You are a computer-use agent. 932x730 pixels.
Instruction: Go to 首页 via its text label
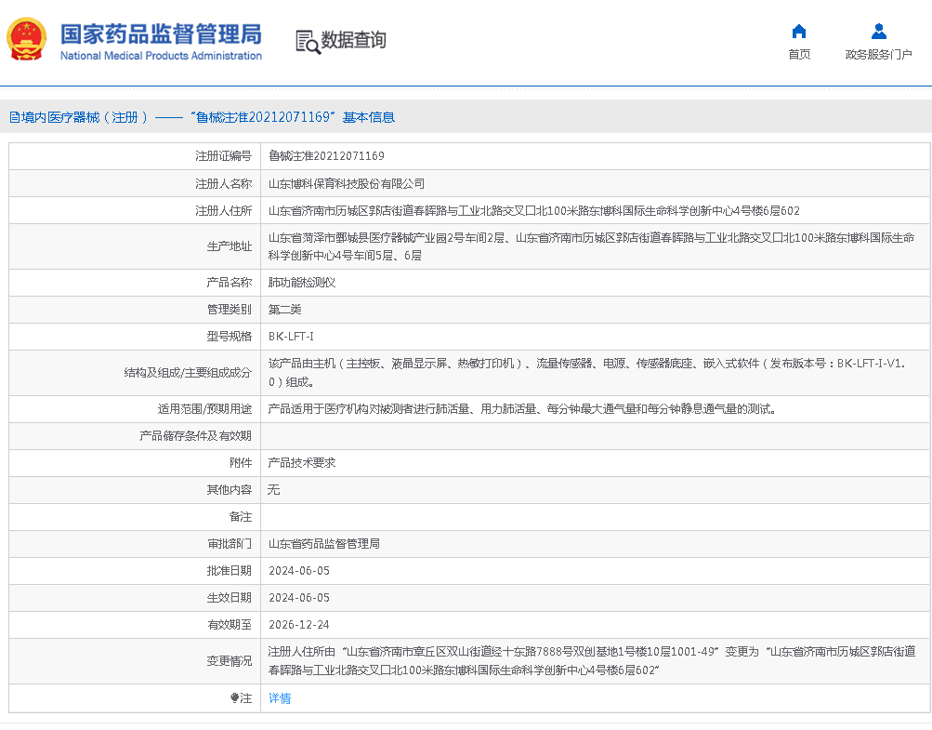click(799, 55)
